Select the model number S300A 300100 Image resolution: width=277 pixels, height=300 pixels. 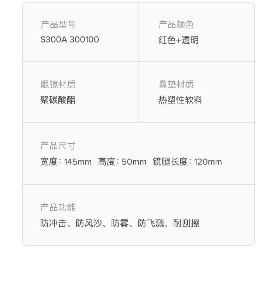tap(70, 40)
